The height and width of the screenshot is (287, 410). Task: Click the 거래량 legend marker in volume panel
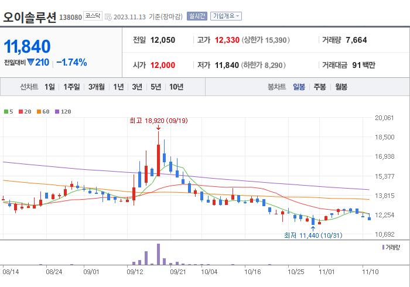tap(383, 247)
